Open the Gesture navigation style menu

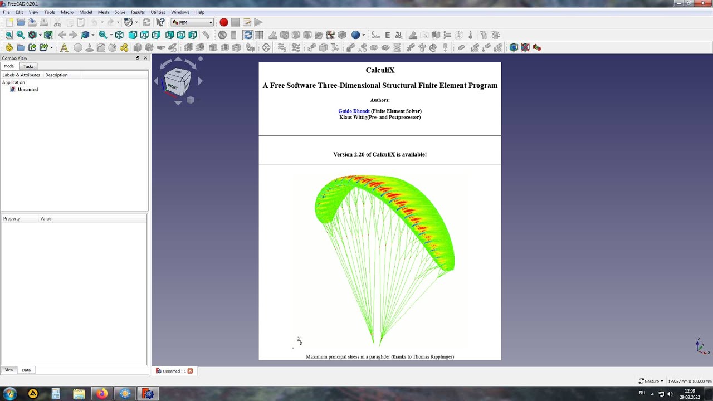coord(651,382)
